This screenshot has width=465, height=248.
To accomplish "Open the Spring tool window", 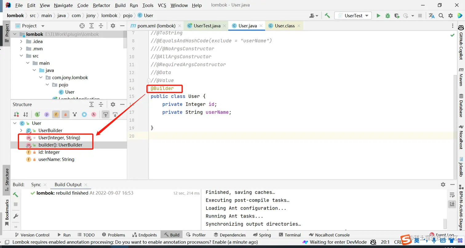I will [262, 235].
